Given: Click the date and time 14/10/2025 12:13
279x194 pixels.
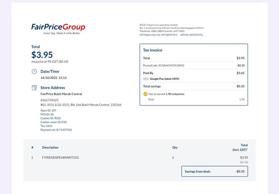Looking at the screenshot, I should coord(54,78).
